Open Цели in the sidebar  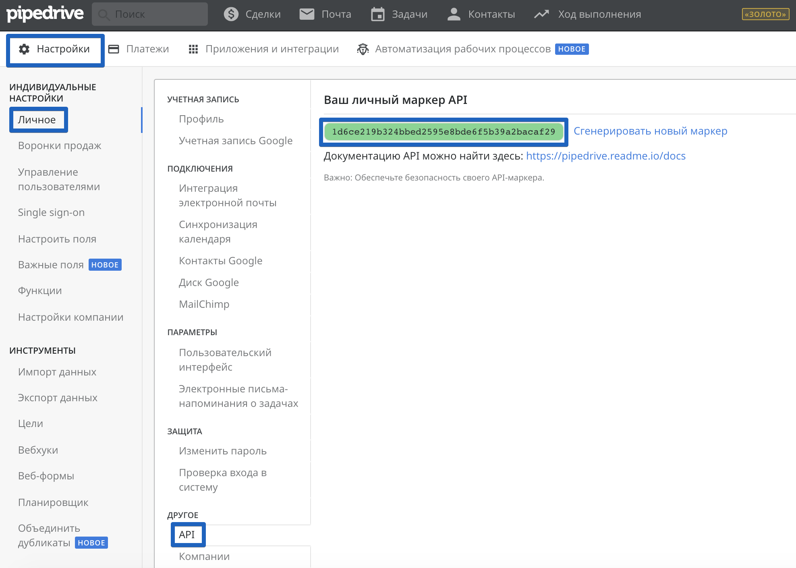[x=31, y=423]
